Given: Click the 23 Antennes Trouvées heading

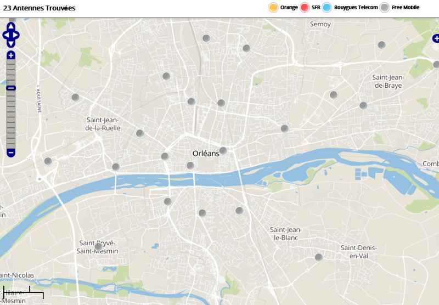Looking at the screenshot, I should click(x=40, y=8).
